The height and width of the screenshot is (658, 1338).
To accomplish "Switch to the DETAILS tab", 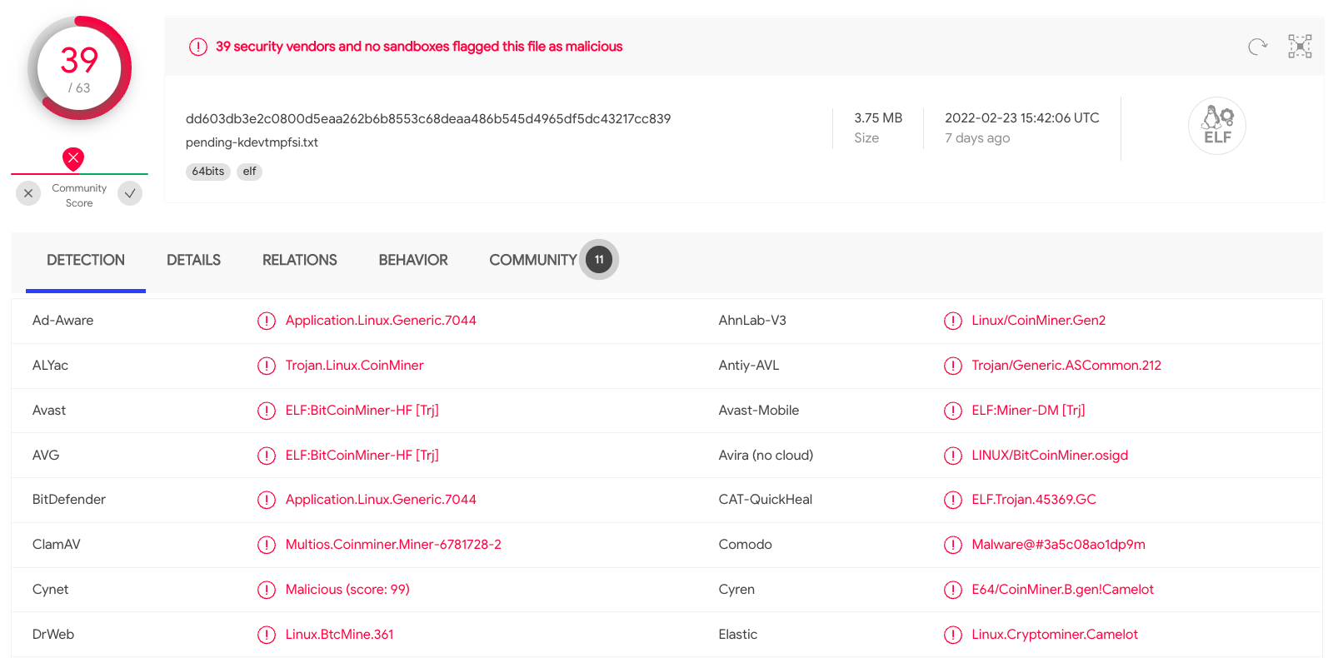I will click(193, 260).
